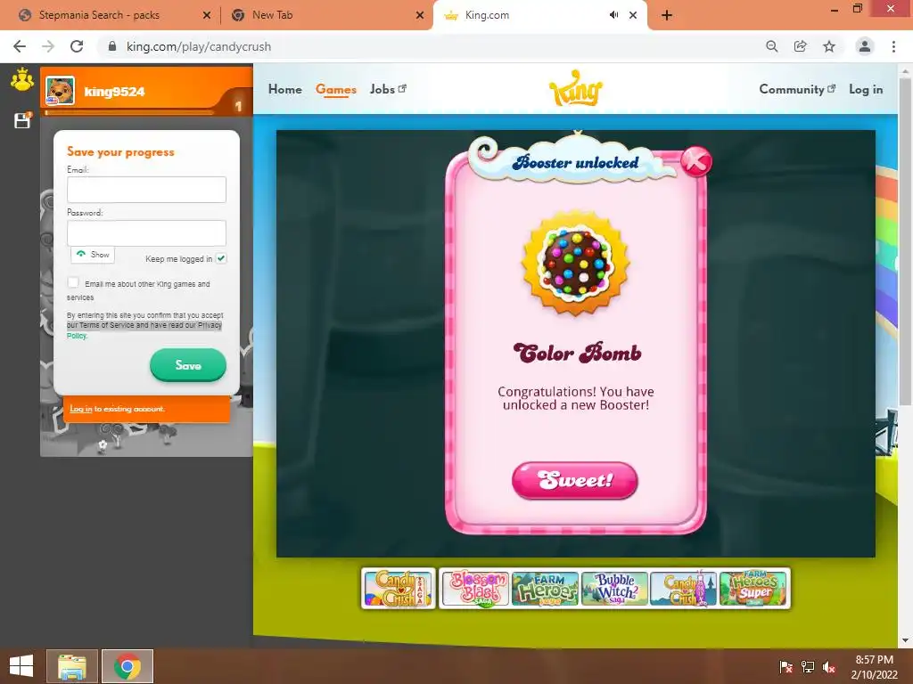The height and width of the screenshot is (684, 913).
Task: Click the tray volume muted icon
Action: tap(829, 666)
